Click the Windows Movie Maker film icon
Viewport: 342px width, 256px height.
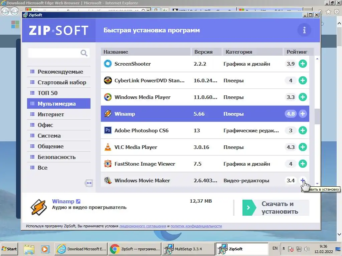point(108,180)
